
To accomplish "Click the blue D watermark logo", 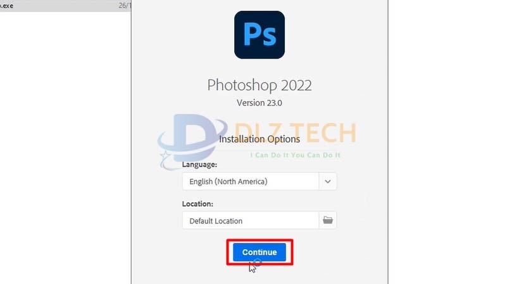I will pos(196,137).
